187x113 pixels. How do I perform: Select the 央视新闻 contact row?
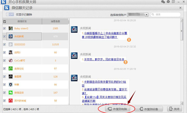[x=35, y=36]
